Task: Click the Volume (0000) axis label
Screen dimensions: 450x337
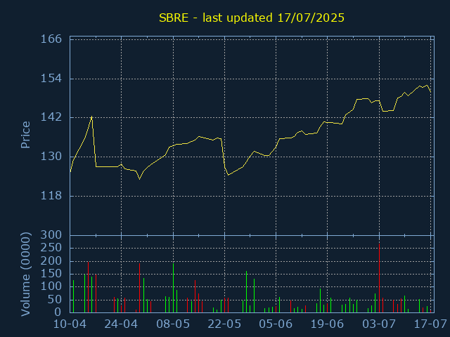Action: coord(25,275)
